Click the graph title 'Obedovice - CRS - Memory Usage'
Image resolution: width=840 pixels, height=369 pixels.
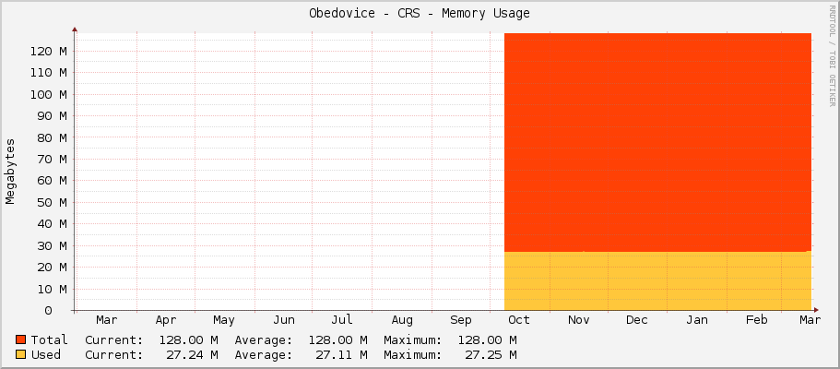(420, 14)
